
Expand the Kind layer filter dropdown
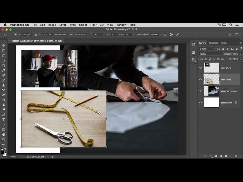pyautogui.click(x=208, y=49)
